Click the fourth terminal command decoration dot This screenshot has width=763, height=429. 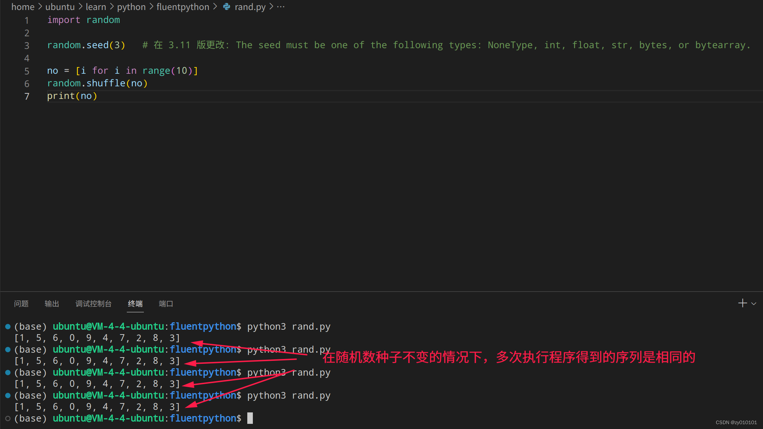click(x=7, y=395)
